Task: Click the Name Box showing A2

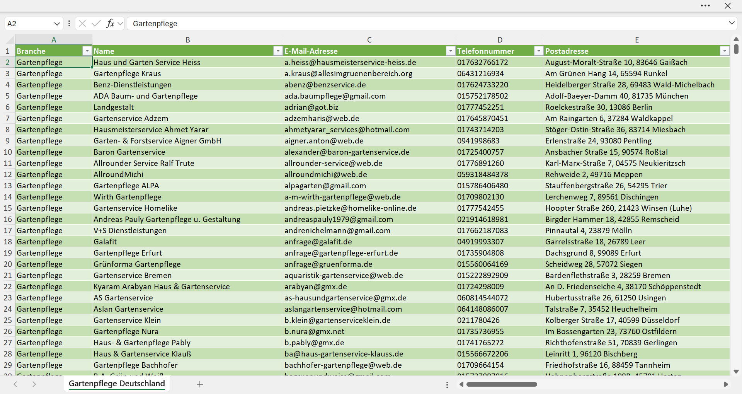Action: (29, 24)
